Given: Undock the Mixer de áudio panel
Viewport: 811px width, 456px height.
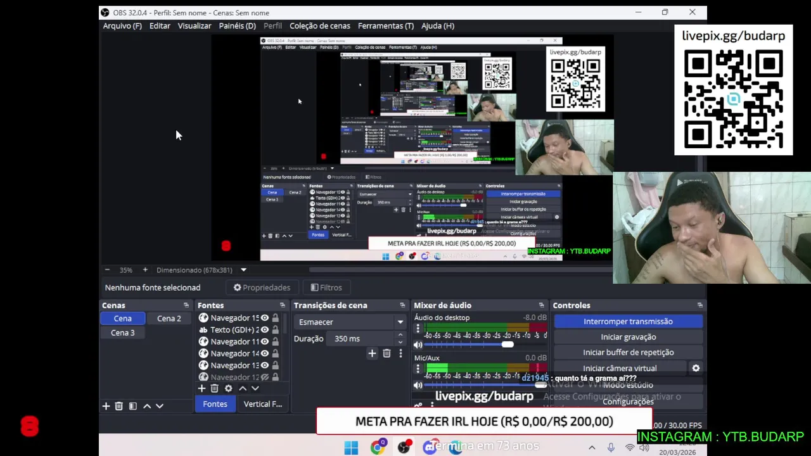Looking at the screenshot, I should tap(542, 305).
